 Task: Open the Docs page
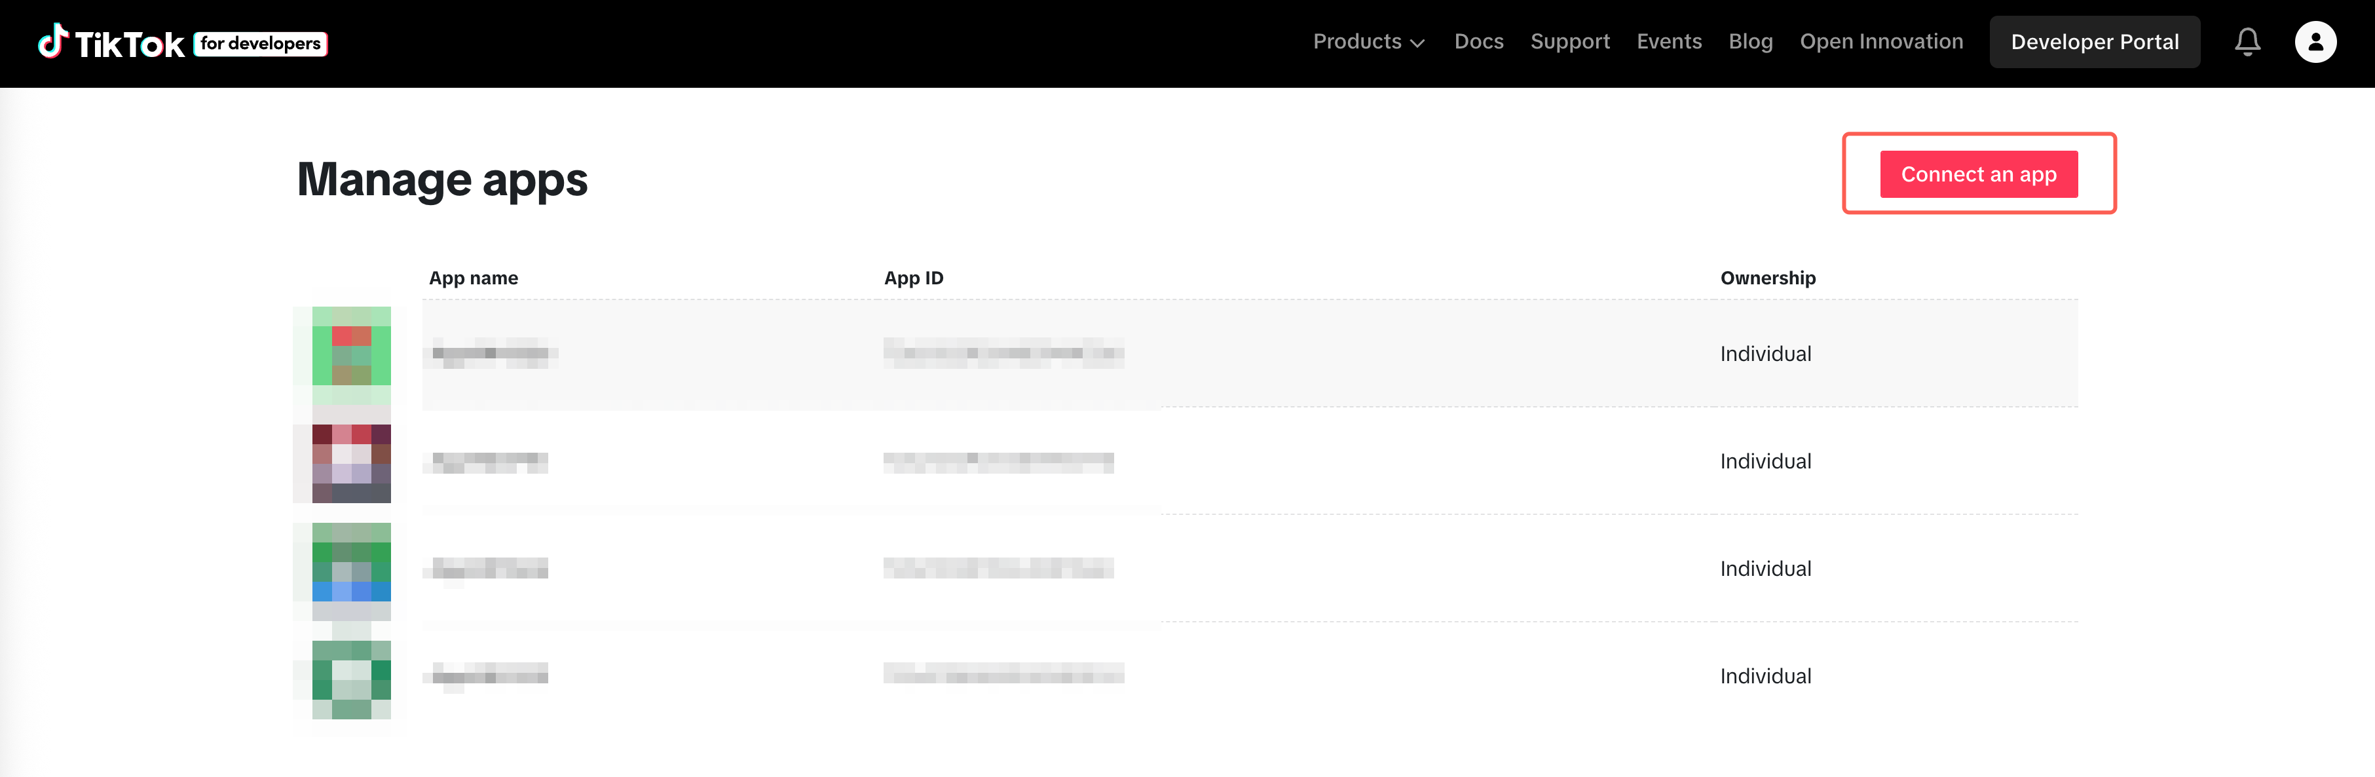[1478, 43]
